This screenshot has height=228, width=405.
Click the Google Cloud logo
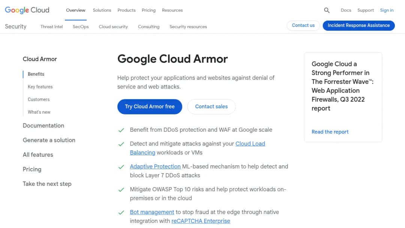click(x=27, y=10)
